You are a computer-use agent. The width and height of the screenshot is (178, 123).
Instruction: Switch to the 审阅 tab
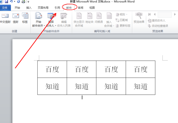click(80, 8)
